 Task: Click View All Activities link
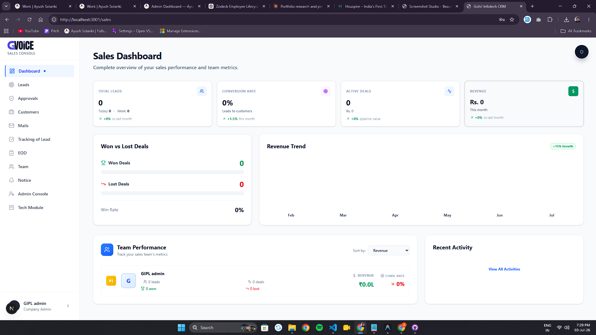tap(504, 269)
